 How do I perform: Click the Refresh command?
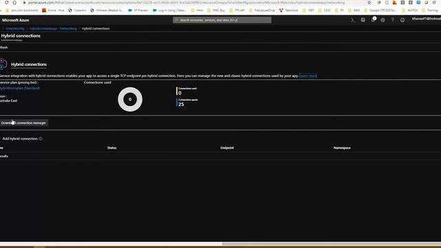pyautogui.click(x=3, y=48)
